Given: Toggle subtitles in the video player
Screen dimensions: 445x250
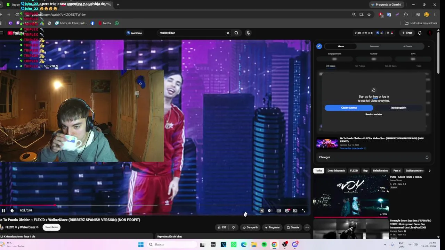Looking at the screenshot, I should (x=278, y=210).
